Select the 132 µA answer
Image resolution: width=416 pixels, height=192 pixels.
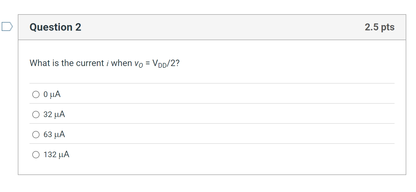[x=36, y=154]
